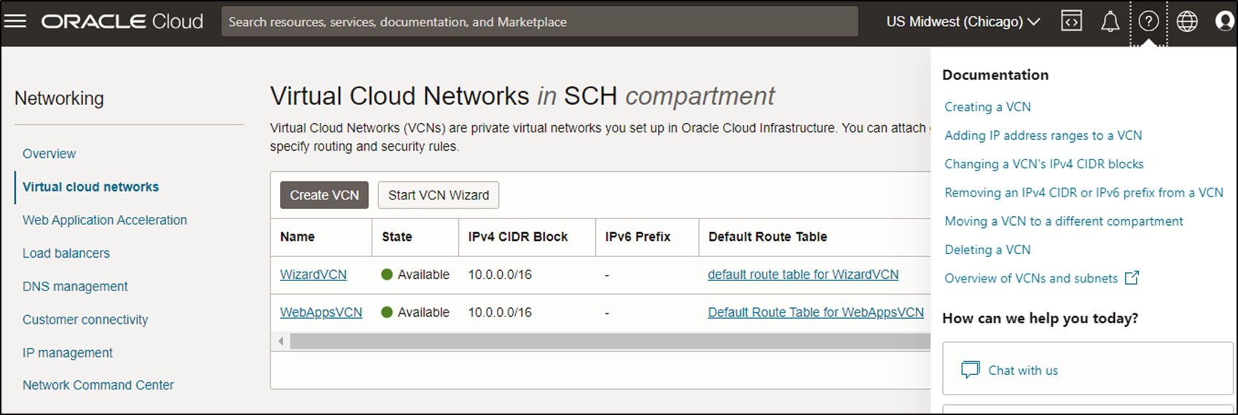Open the hamburger navigation menu
1238x415 pixels.
click(15, 21)
